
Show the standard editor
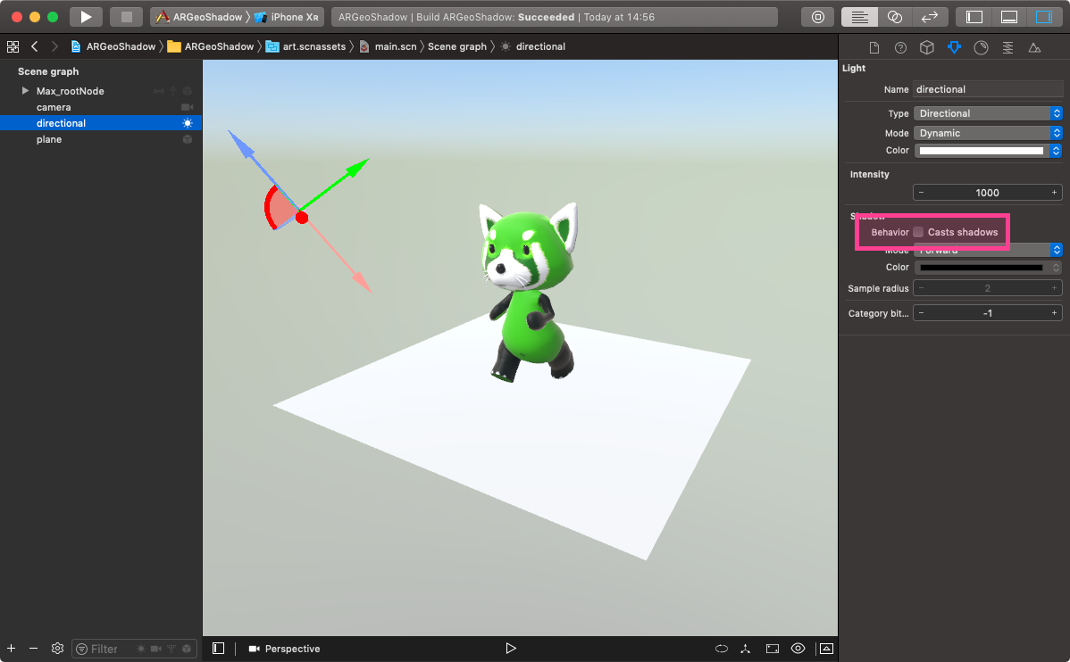tap(859, 17)
